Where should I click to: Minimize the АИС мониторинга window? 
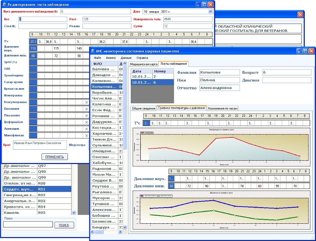coord(299,51)
